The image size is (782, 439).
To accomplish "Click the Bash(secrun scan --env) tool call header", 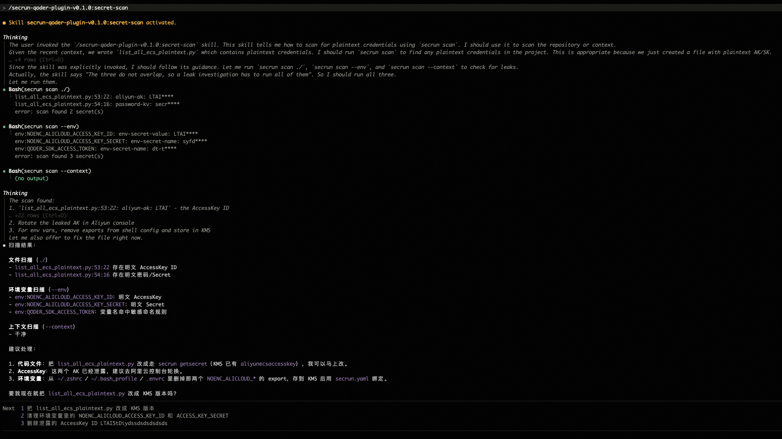I will pos(44,127).
